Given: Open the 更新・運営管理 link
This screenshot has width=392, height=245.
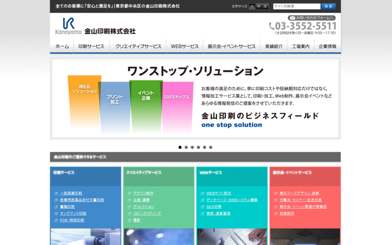Looking at the screenshot, I should 218,214.
